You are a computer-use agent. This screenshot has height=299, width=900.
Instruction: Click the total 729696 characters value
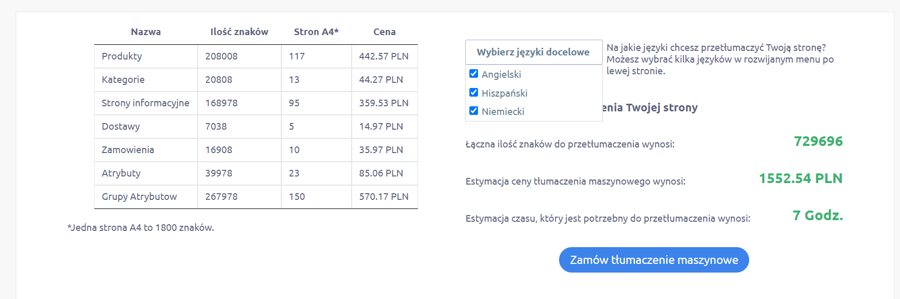(818, 141)
